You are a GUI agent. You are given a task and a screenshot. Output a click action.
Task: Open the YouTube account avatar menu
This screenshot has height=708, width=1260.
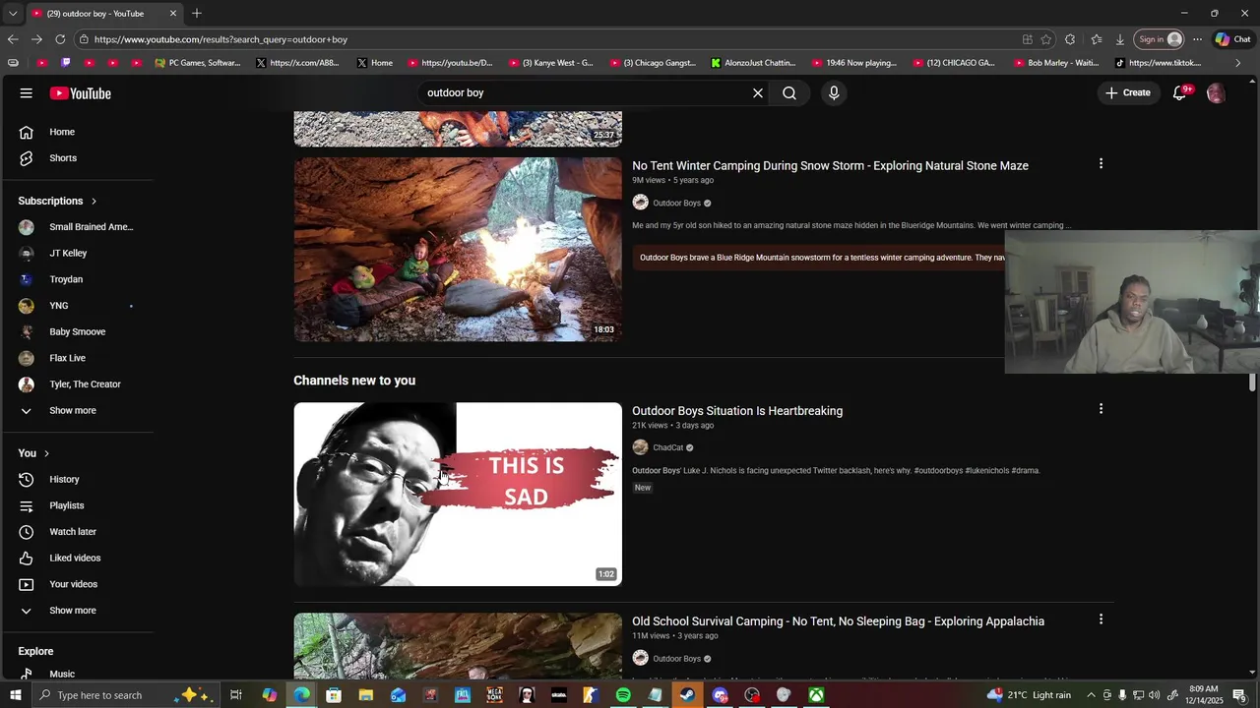1216,93
